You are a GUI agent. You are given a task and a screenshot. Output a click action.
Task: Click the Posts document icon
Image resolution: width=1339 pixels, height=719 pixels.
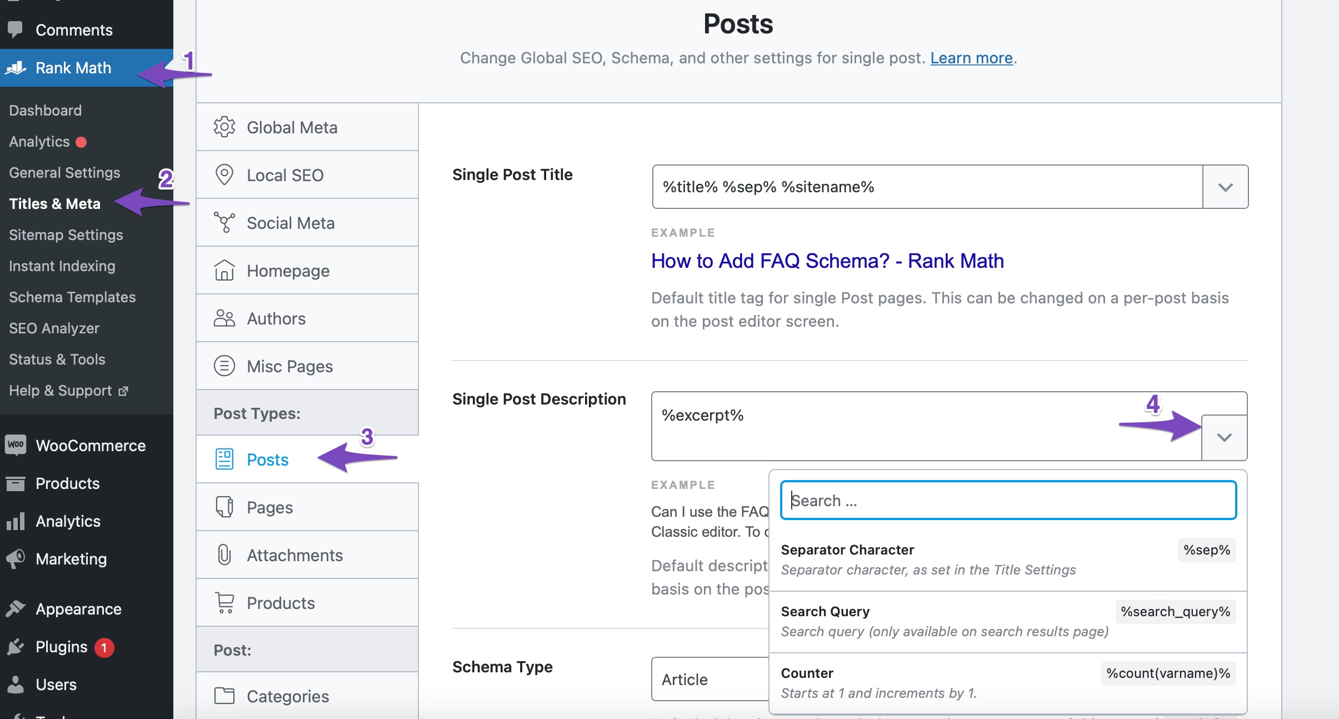click(x=224, y=459)
